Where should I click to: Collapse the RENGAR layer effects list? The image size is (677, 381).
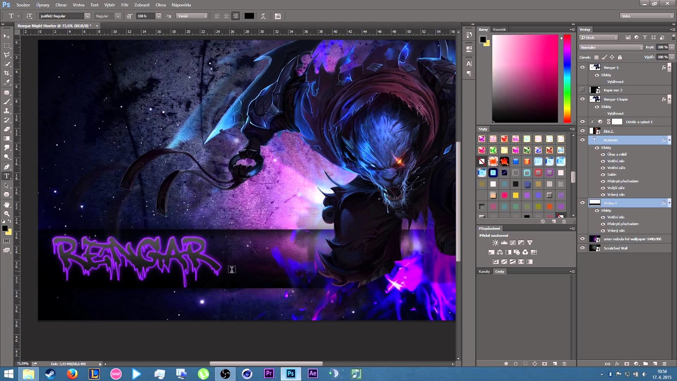click(669, 140)
